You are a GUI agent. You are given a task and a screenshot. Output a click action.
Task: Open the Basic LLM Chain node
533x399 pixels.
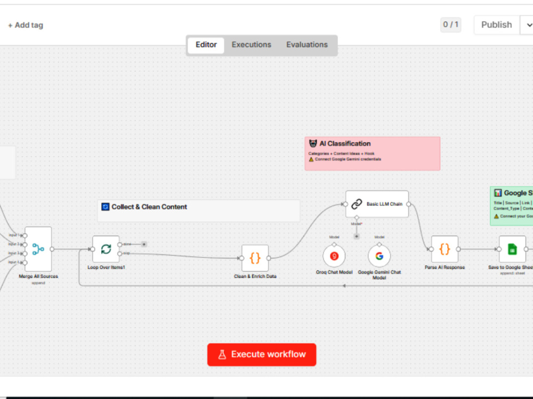(x=377, y=204)
